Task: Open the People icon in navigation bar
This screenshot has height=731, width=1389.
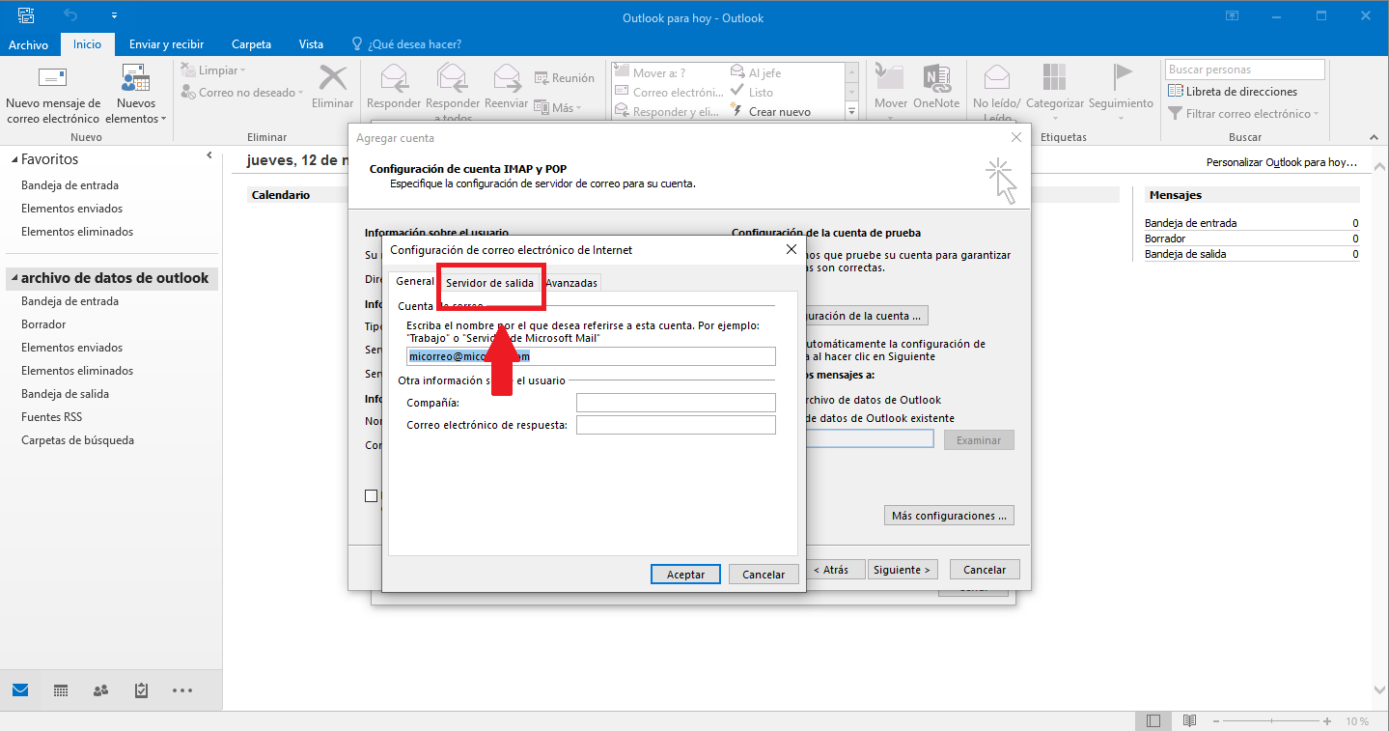Action: pos(100,690)
